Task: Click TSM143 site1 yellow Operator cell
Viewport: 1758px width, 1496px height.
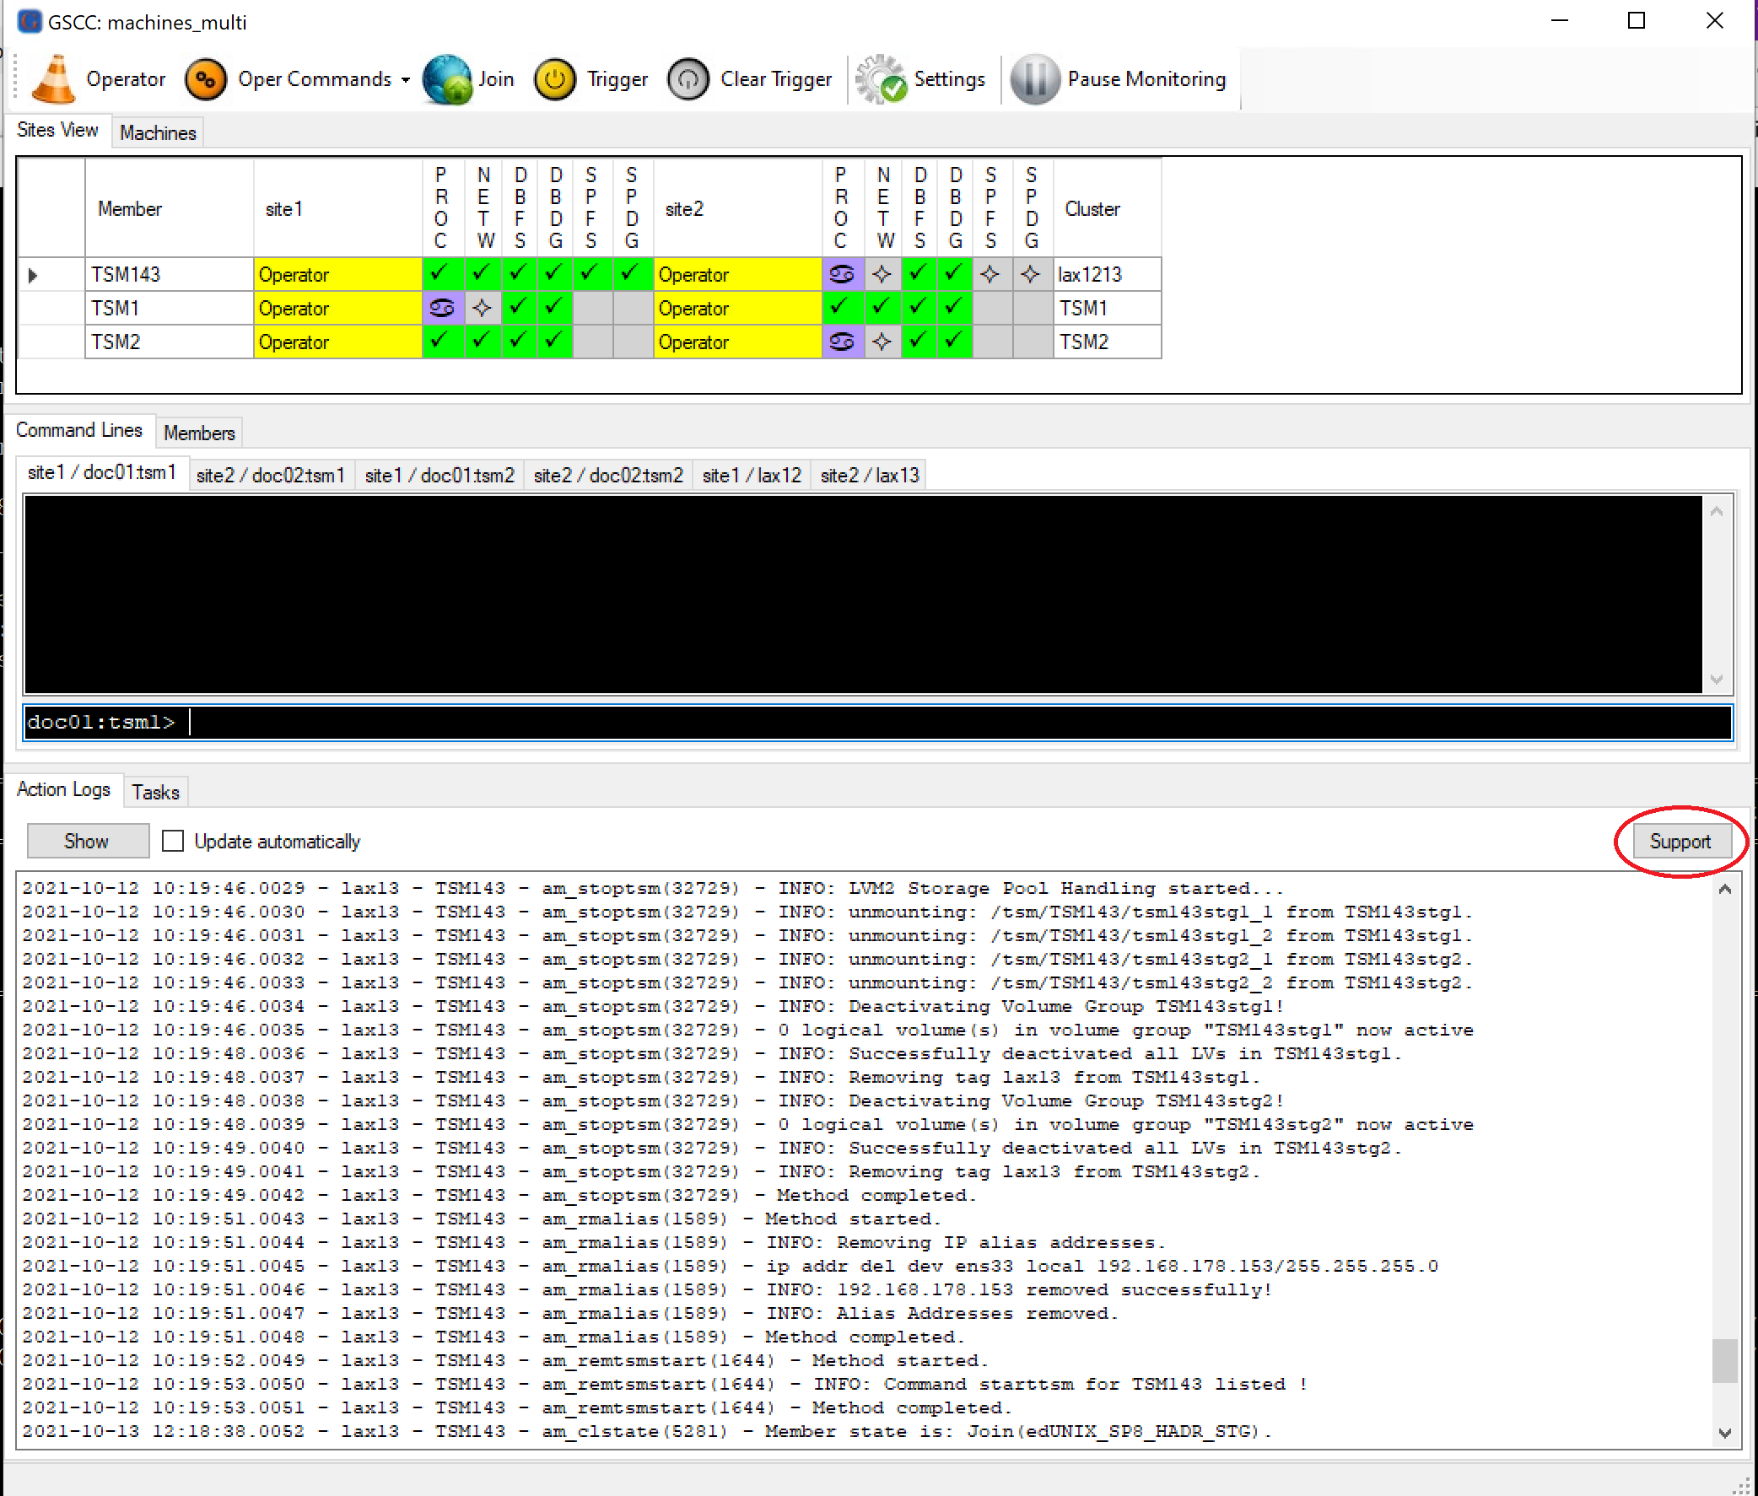Action: [x=337, y=275]
